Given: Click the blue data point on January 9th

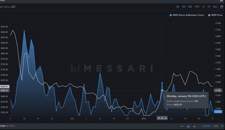Looking at the screenshot, I should (162, 83).
